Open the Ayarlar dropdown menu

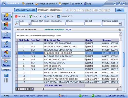(28, 4)
